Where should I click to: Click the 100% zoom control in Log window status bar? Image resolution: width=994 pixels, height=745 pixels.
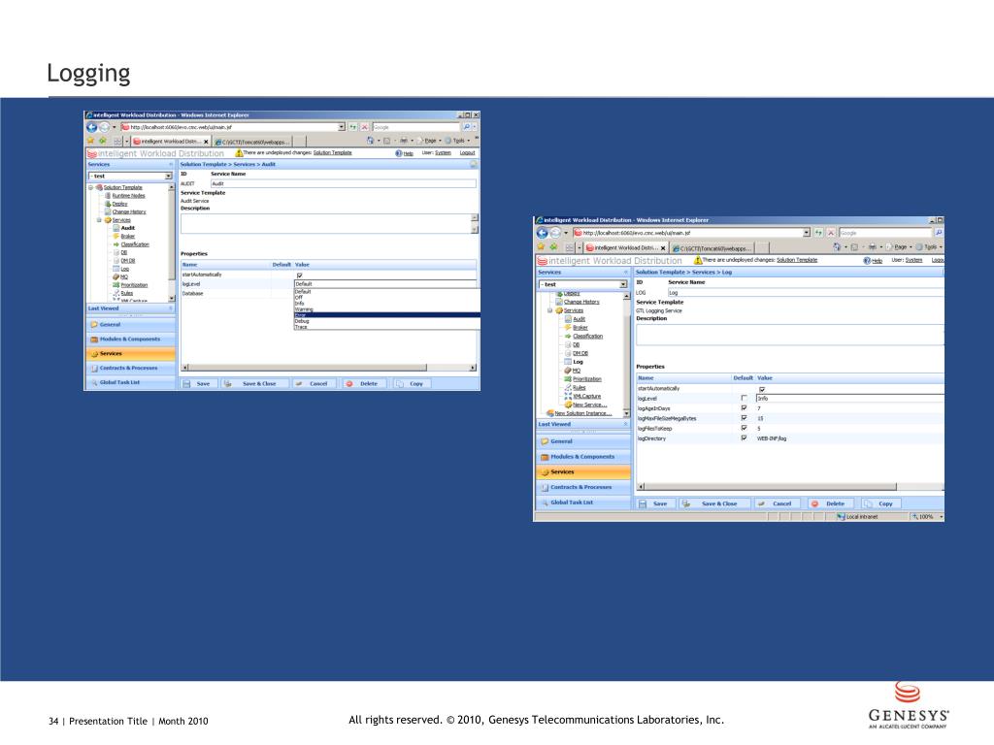tap(927, 517)
